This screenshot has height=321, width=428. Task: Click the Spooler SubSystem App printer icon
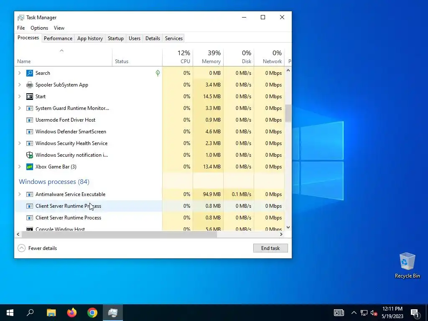(30, 85)
